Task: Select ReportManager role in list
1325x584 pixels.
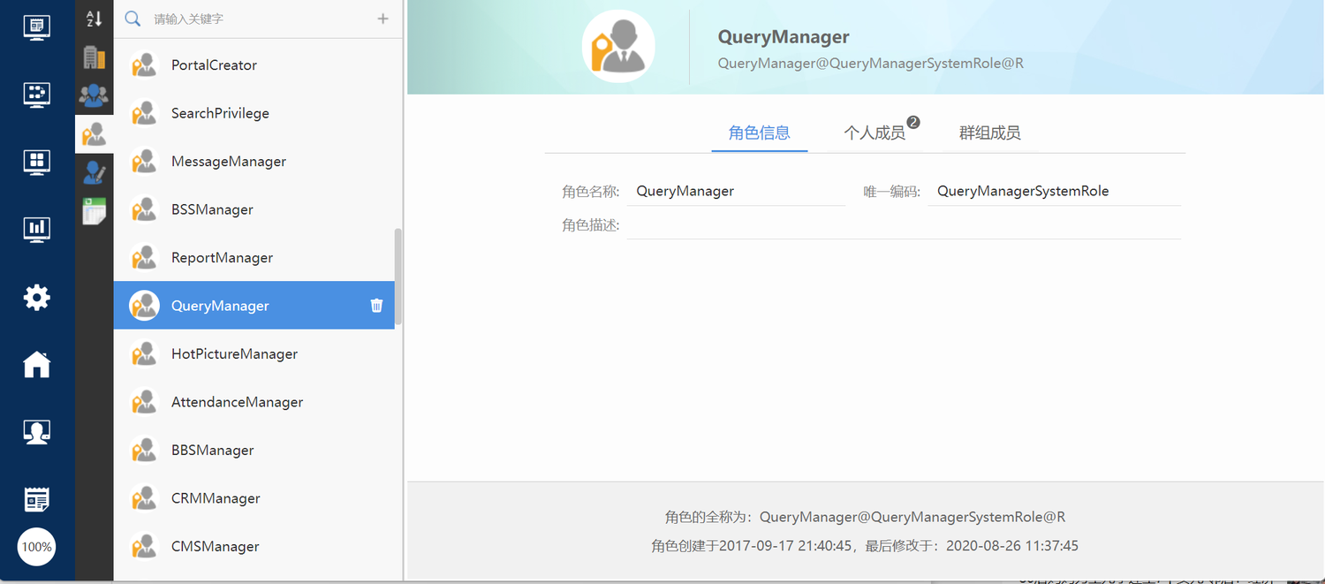Action: point(222,258)
